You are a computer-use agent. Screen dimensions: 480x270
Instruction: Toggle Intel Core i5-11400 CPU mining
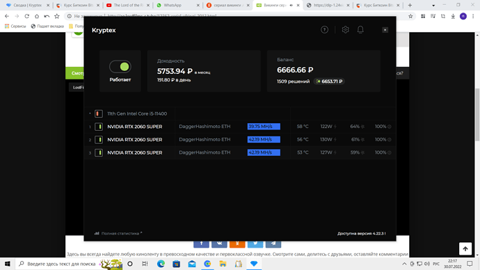(98, 113)
